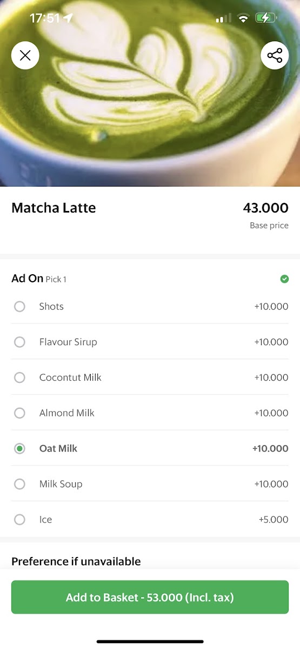The image size is (300, 649).
Task: Pick the Almond Milk option
Action: [x=150, y=413]
